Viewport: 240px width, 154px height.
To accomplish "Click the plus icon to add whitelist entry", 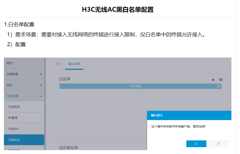I will point(213,80).
